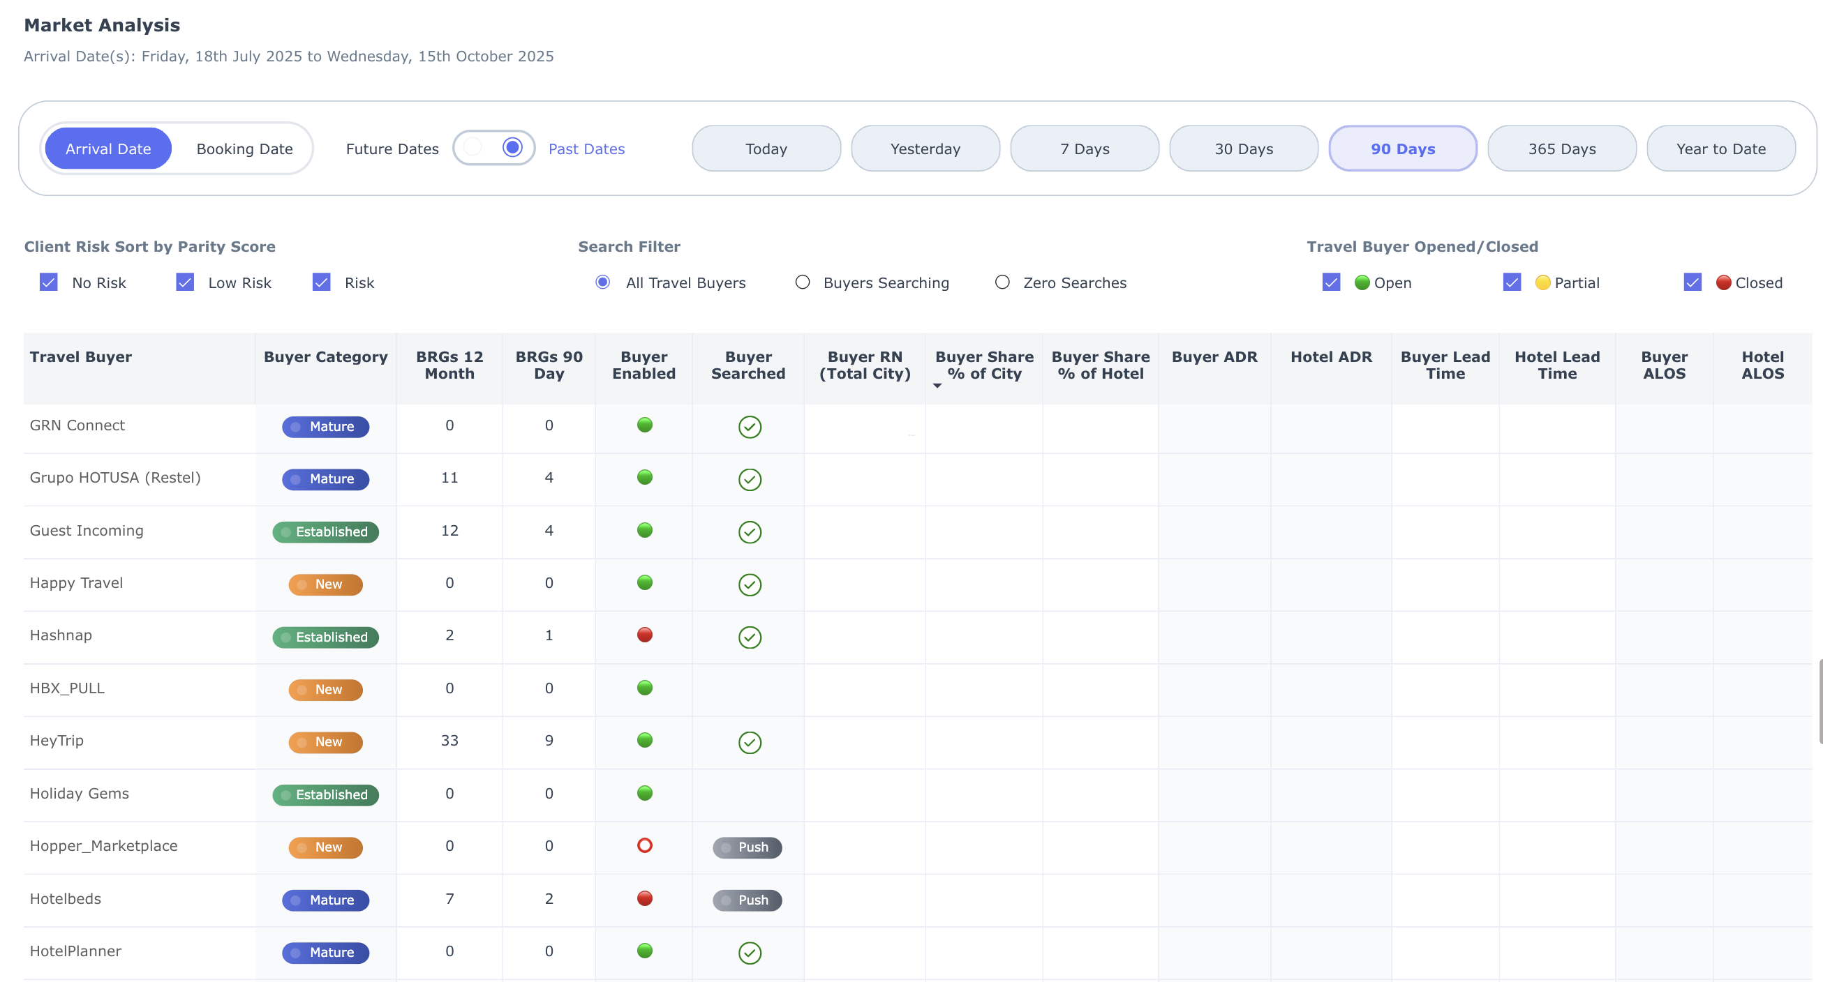Click searched checkmark icon for Guest Incoming

(x=750, y=531)
